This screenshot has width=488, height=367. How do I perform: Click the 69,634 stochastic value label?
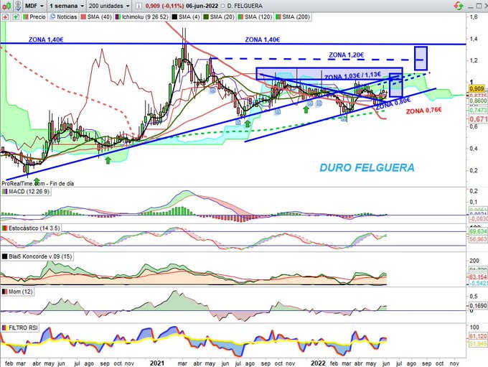tap(478, 231)
